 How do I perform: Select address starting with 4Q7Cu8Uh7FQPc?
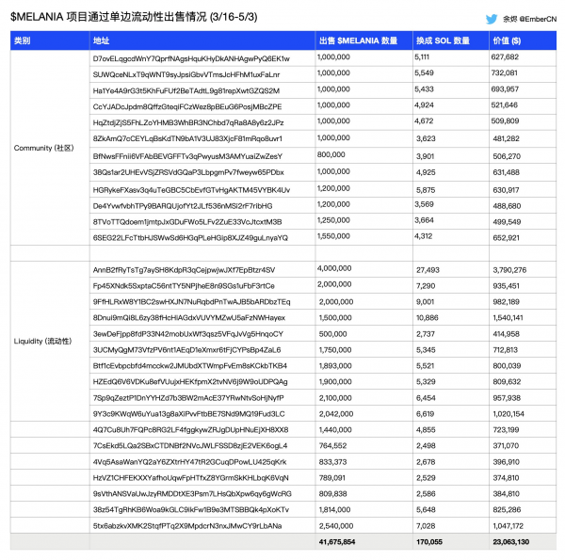(x=190, y=429)
